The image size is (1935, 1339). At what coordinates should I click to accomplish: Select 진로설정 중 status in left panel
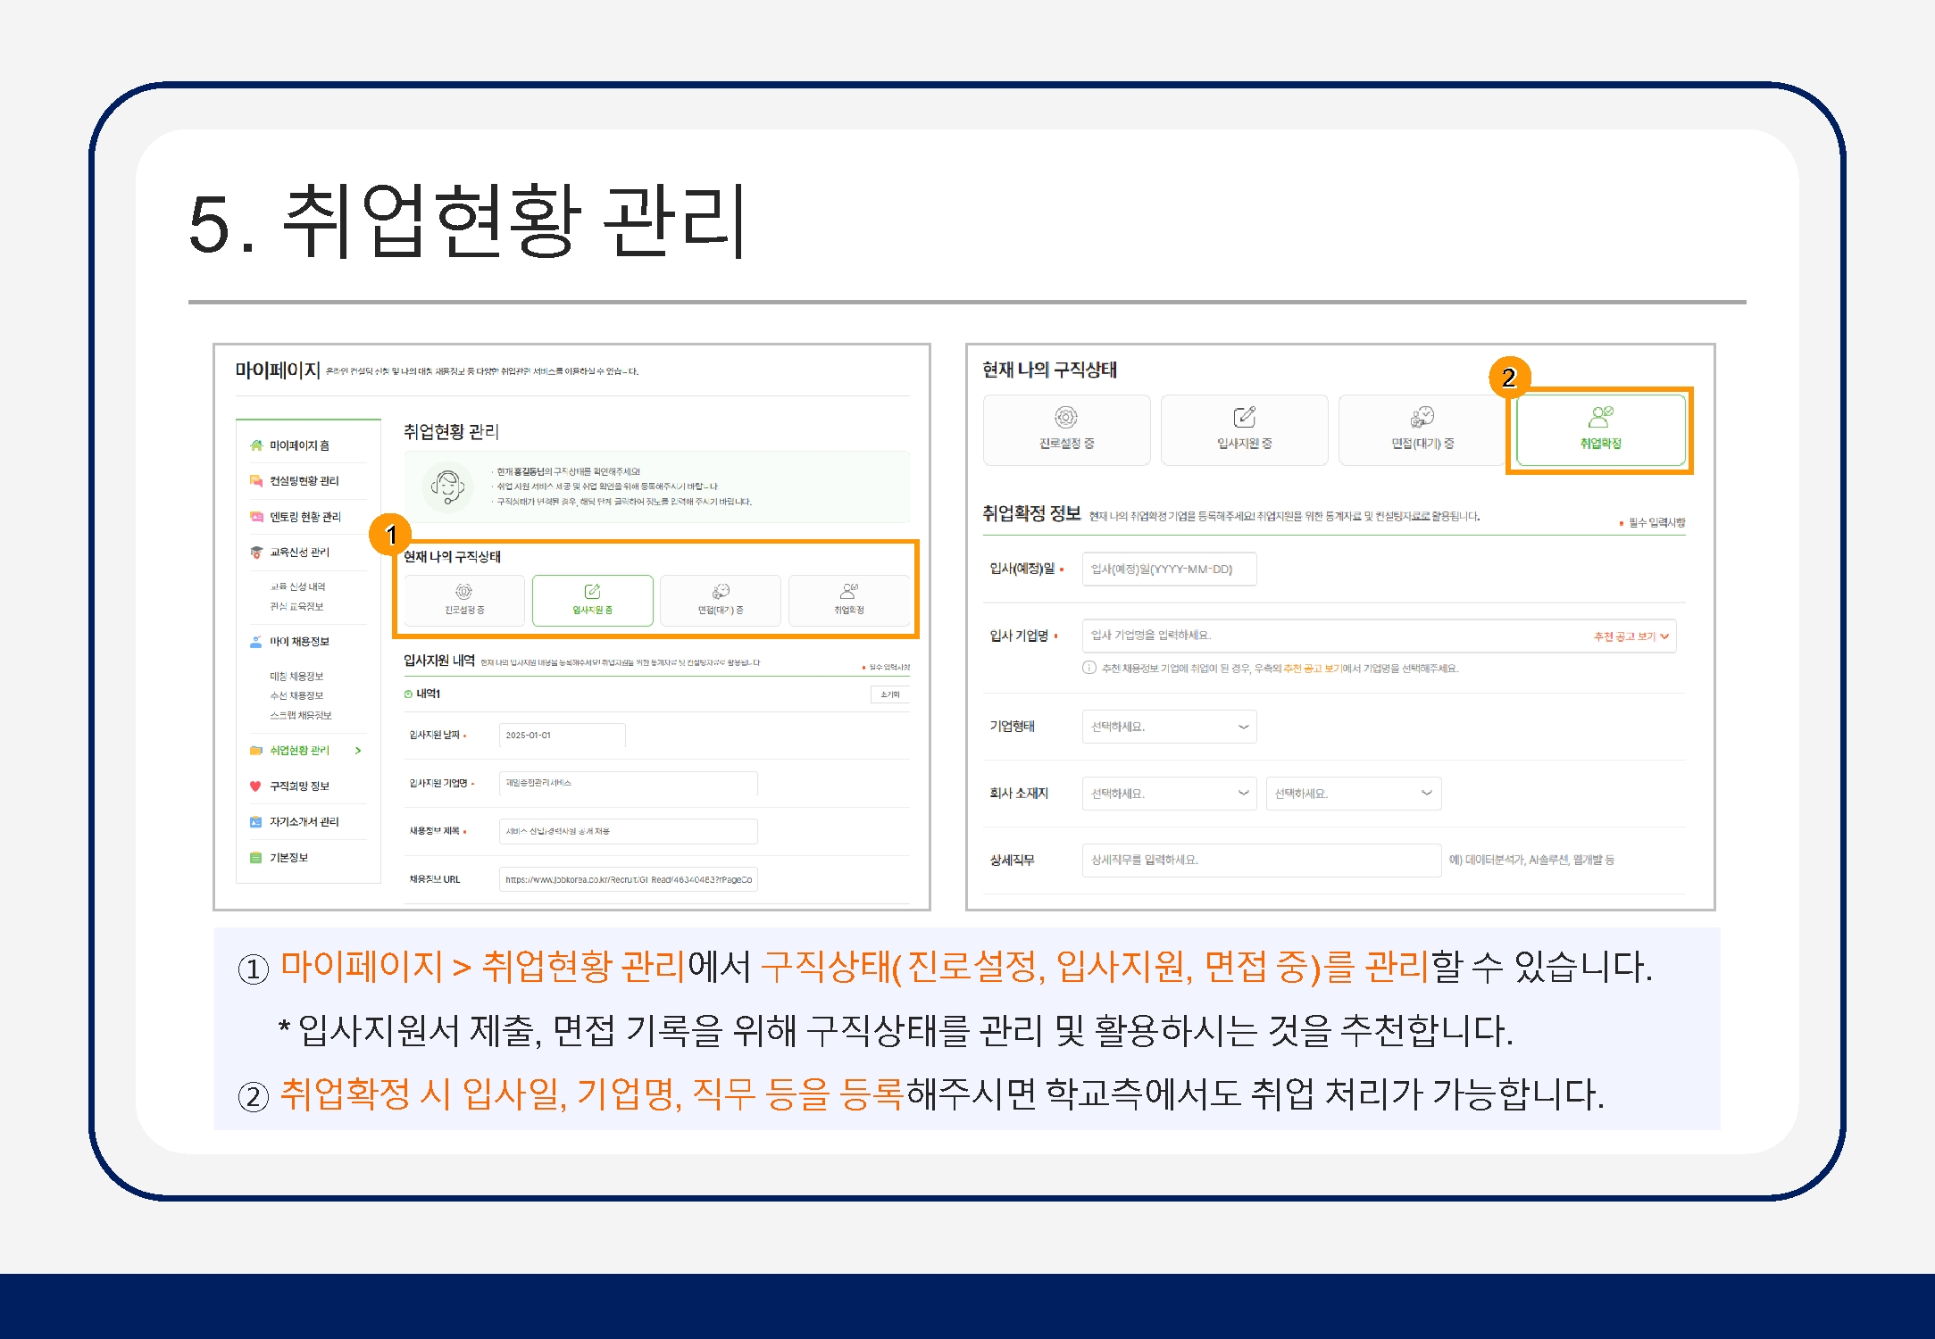click(464, 600)
